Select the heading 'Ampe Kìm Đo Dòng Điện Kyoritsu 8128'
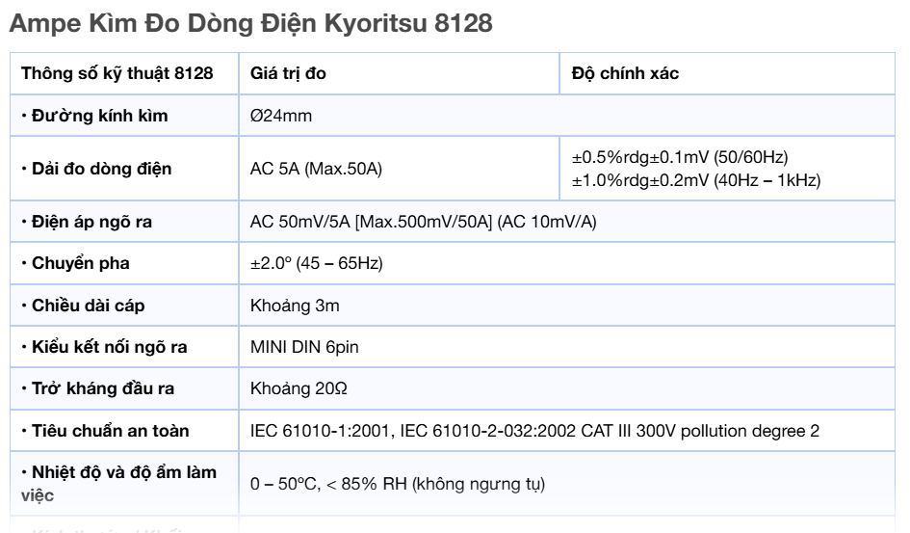 click(250, 23)
